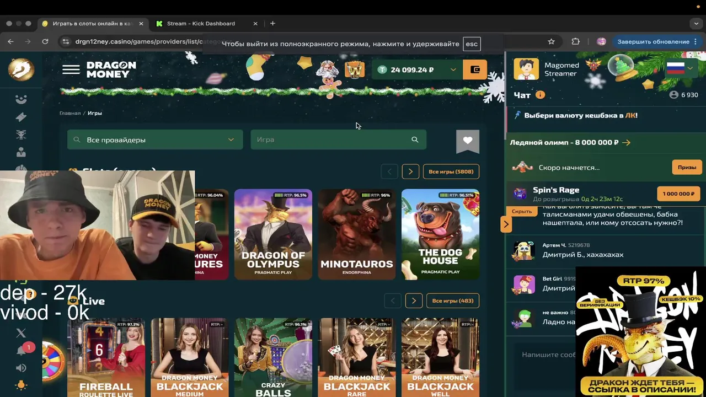The height and width of the screenshot is (397, 706).
Task: Open Magomed Streamer profile avatar
Action: coord(526,69)
